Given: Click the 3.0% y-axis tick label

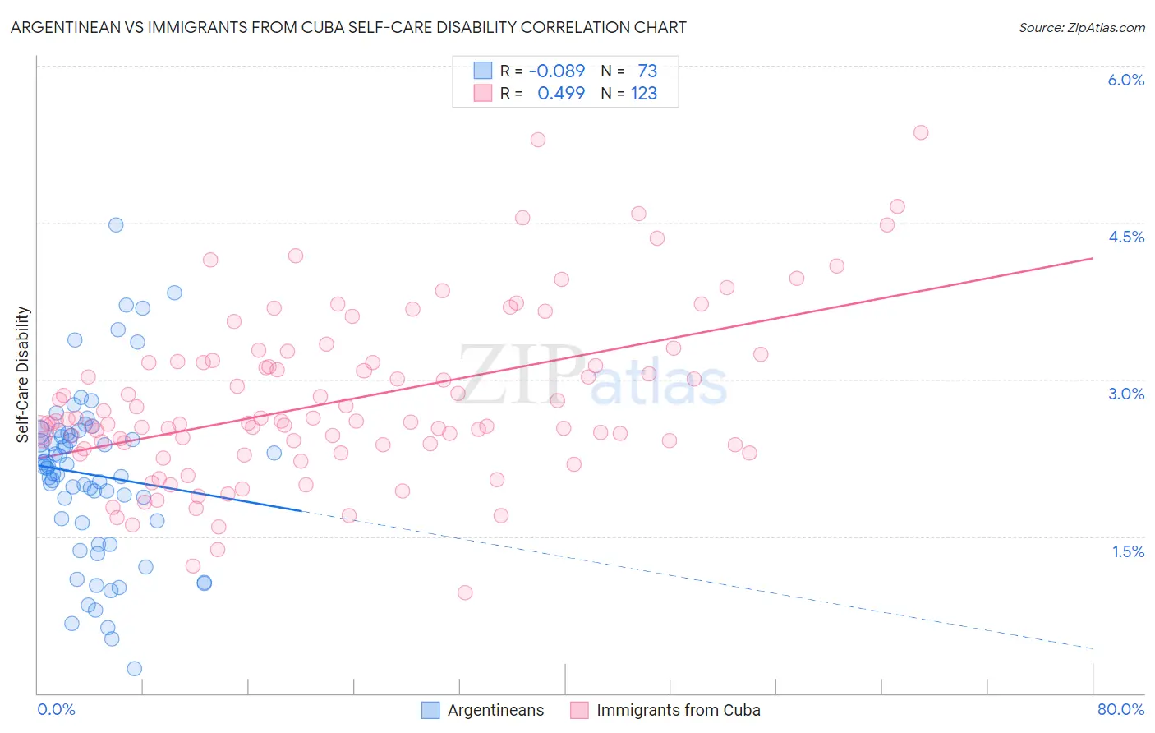Looking at the screenshot, I should coord(1126,394).
